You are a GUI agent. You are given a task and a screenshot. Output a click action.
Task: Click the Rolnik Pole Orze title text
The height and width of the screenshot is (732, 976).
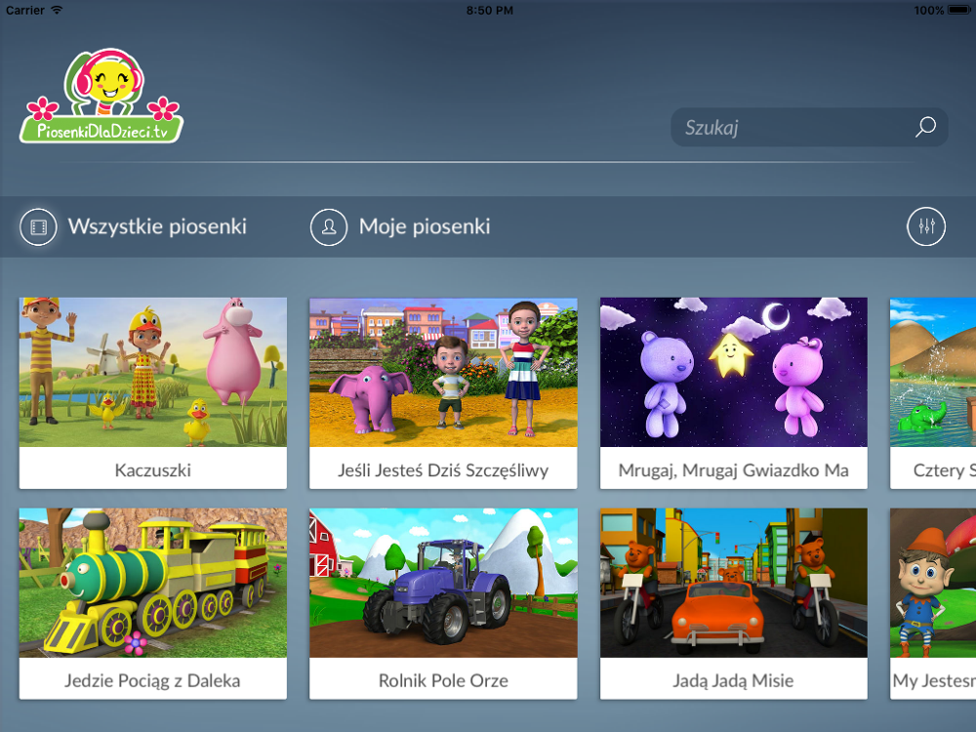[443, 680]
